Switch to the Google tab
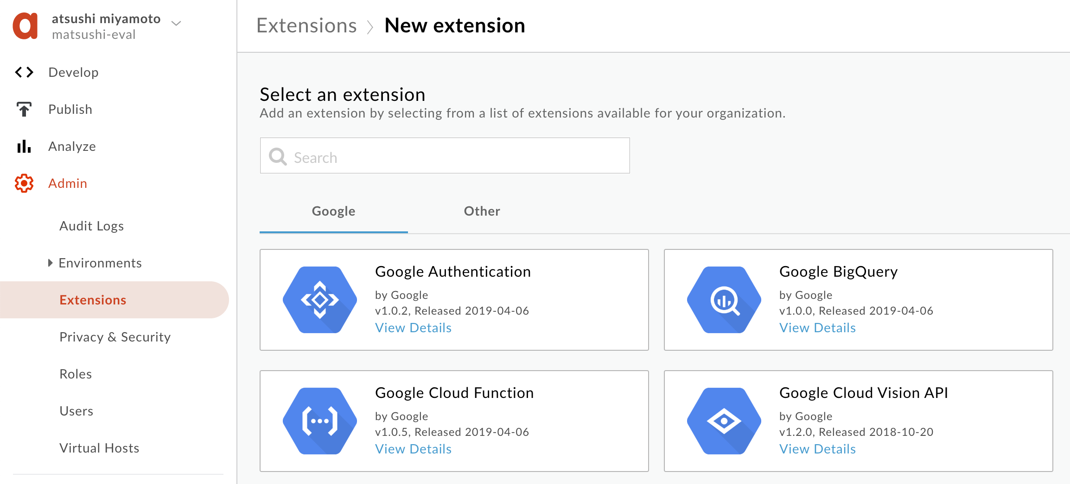1070x484 pixels. 334,211
